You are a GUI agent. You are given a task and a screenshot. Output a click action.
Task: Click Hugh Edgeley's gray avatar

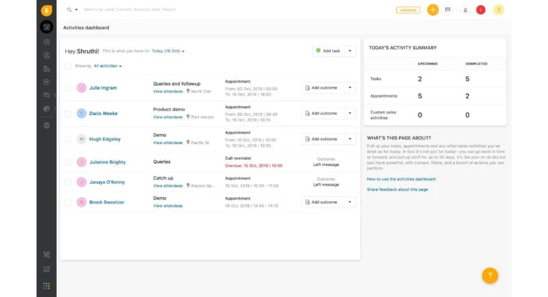click(x=81, y=139)
